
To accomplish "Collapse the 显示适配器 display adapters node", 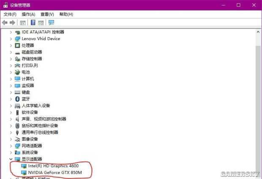I will coord(11,159).
